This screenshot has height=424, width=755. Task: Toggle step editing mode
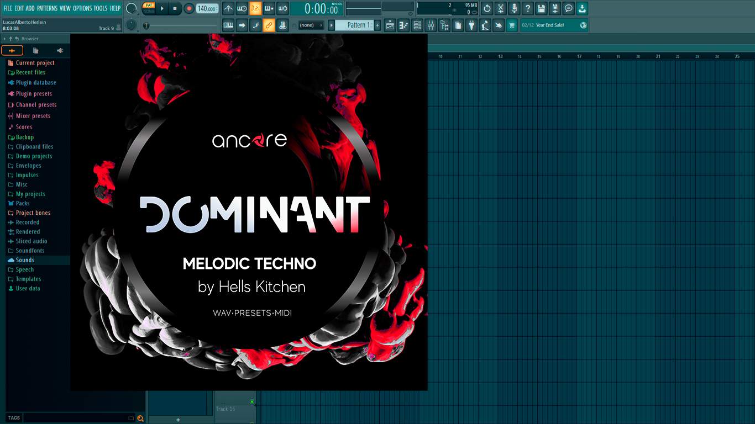pos(255,25)
